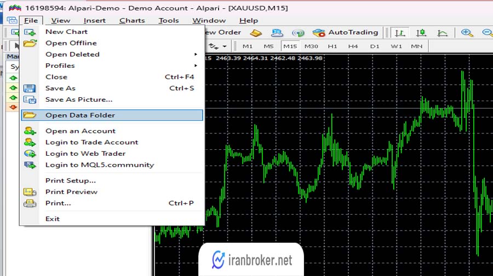Click the MQL5.community login icon
The width and height of the screenshot is (493, 276).
[30, 165]
